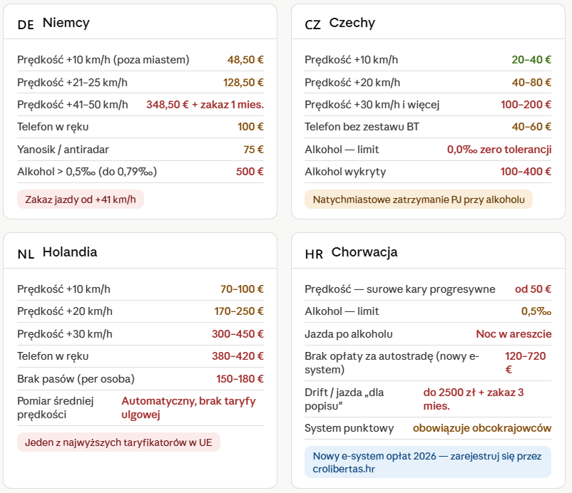Click 'Automatyczny, brak taryfy ulgowej' text

pyautogui.click(x=188, y=408)
